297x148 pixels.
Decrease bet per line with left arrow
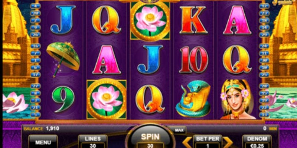click(x=187, y=142)
